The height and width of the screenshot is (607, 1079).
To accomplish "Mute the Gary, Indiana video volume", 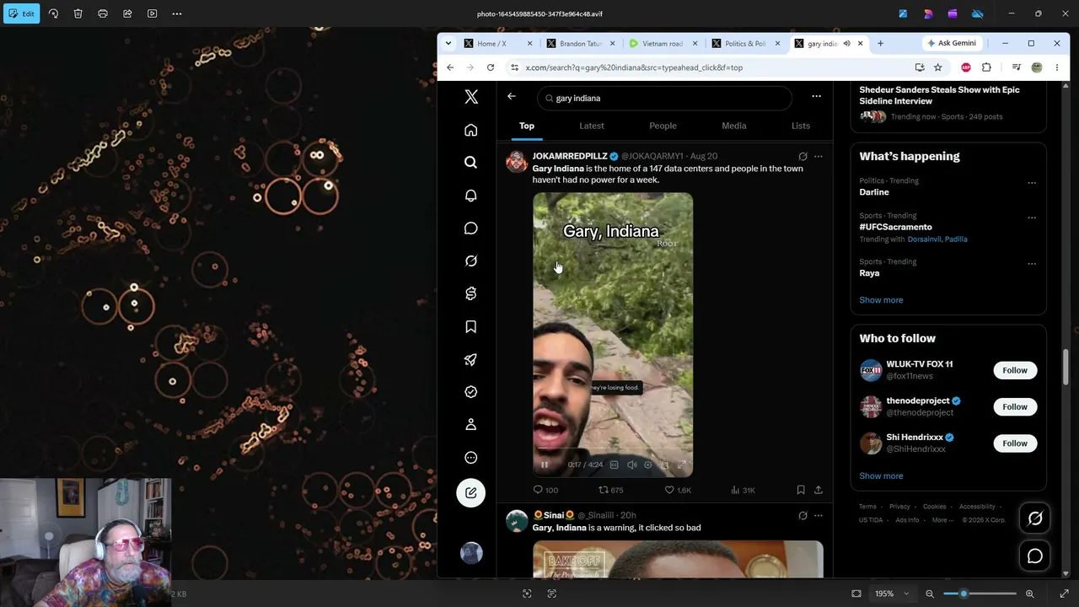I will [x=632, y=465].
